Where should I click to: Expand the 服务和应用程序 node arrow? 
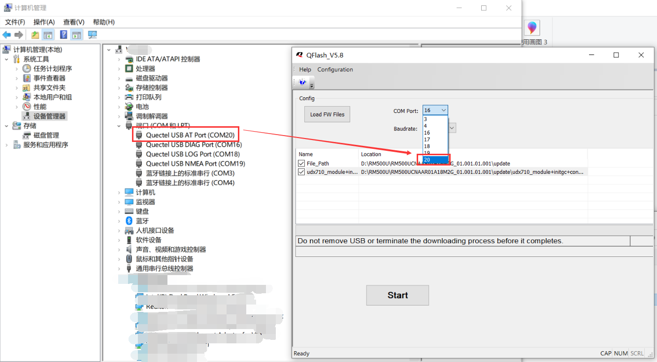point(6,145)
